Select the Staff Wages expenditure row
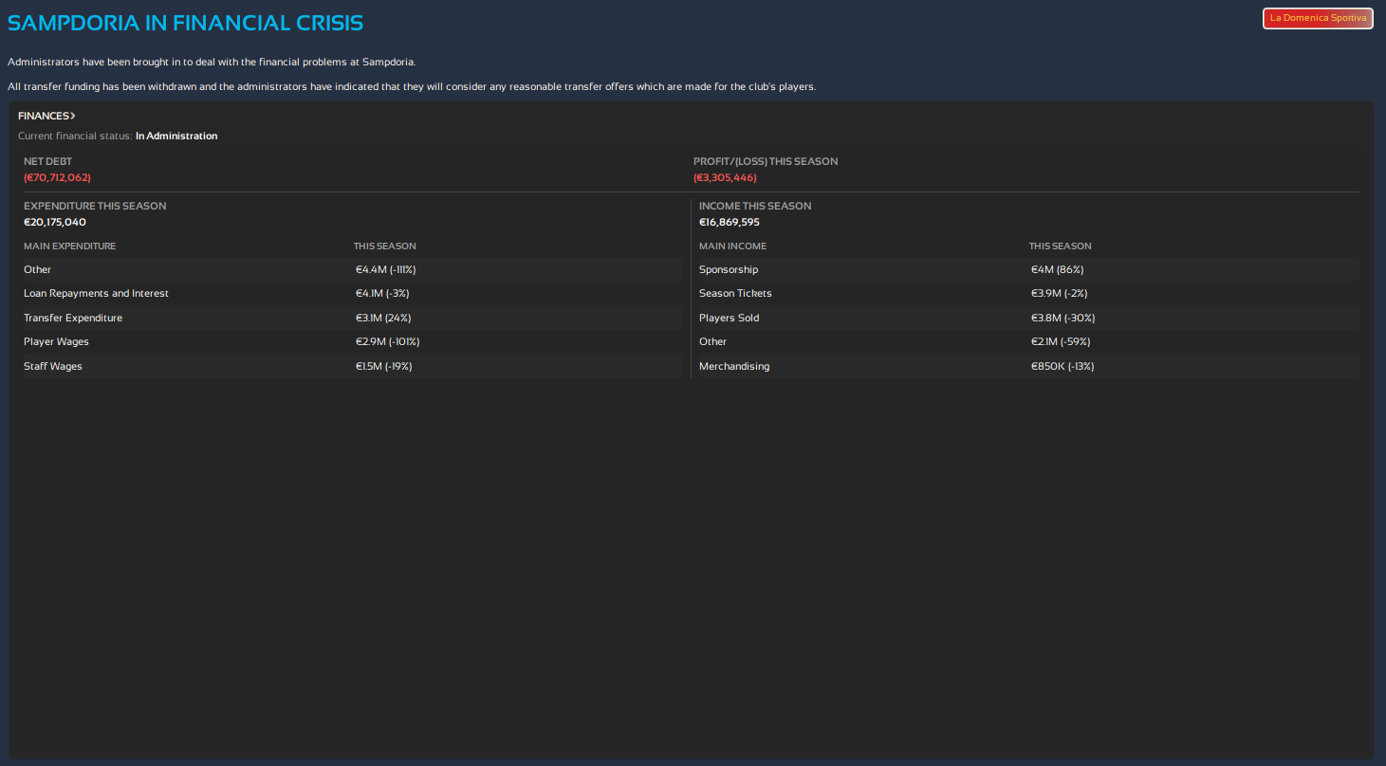This screenshot has width=1386, height=766. pyautogui.click(x=353, y=366)
